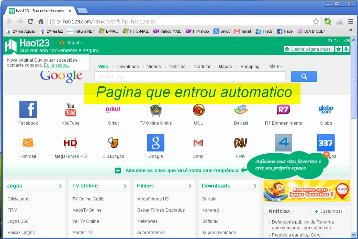Click the Yahoo MAIL bookmark
The height and width of the screenshot is (239, 358).
click(167, 31)
